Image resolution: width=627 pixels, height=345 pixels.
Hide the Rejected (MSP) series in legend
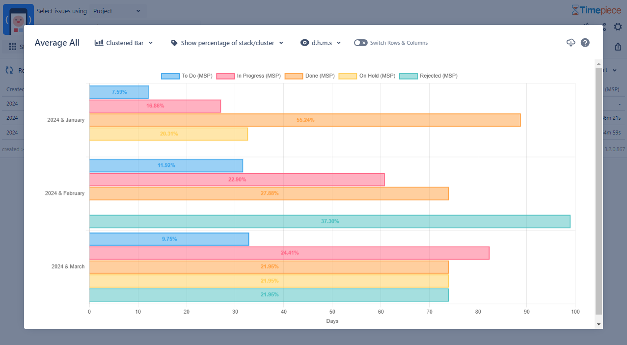pos(428,76)
